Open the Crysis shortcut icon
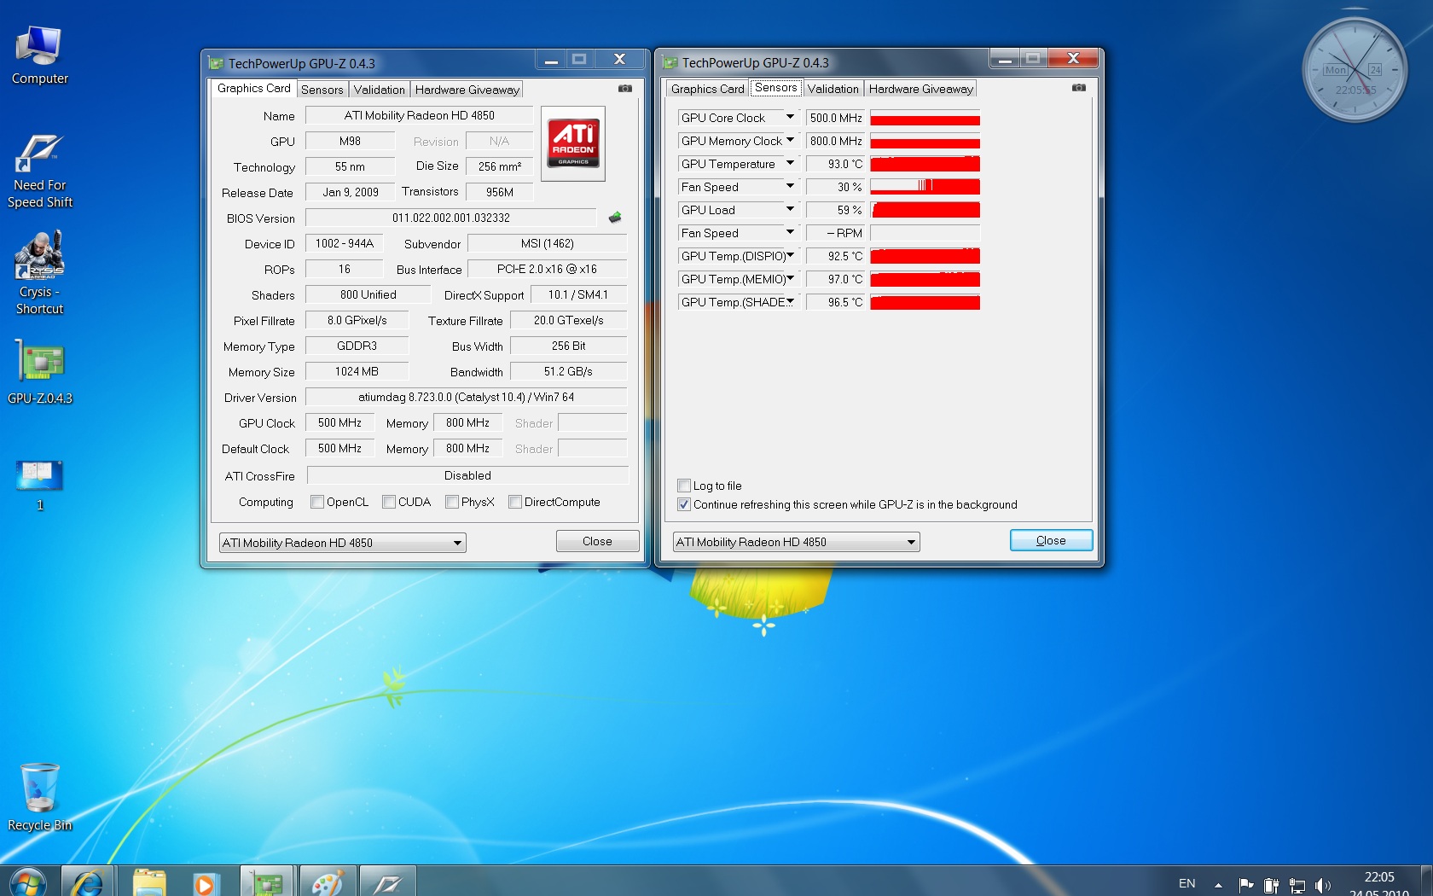1433x896 pixels. click(39, 273)
